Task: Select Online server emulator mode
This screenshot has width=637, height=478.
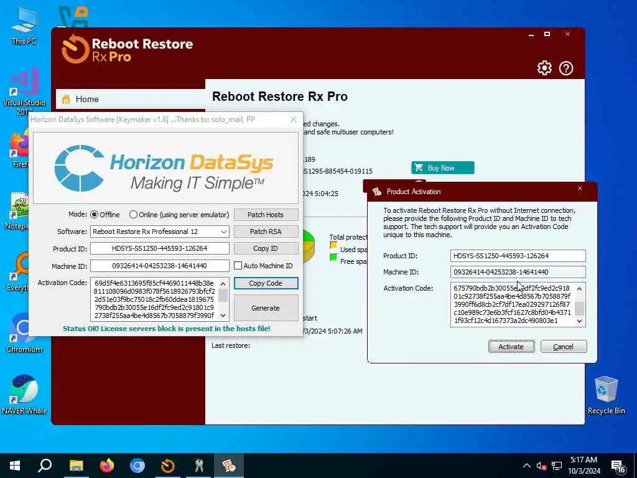Action: tap(133, 215)
